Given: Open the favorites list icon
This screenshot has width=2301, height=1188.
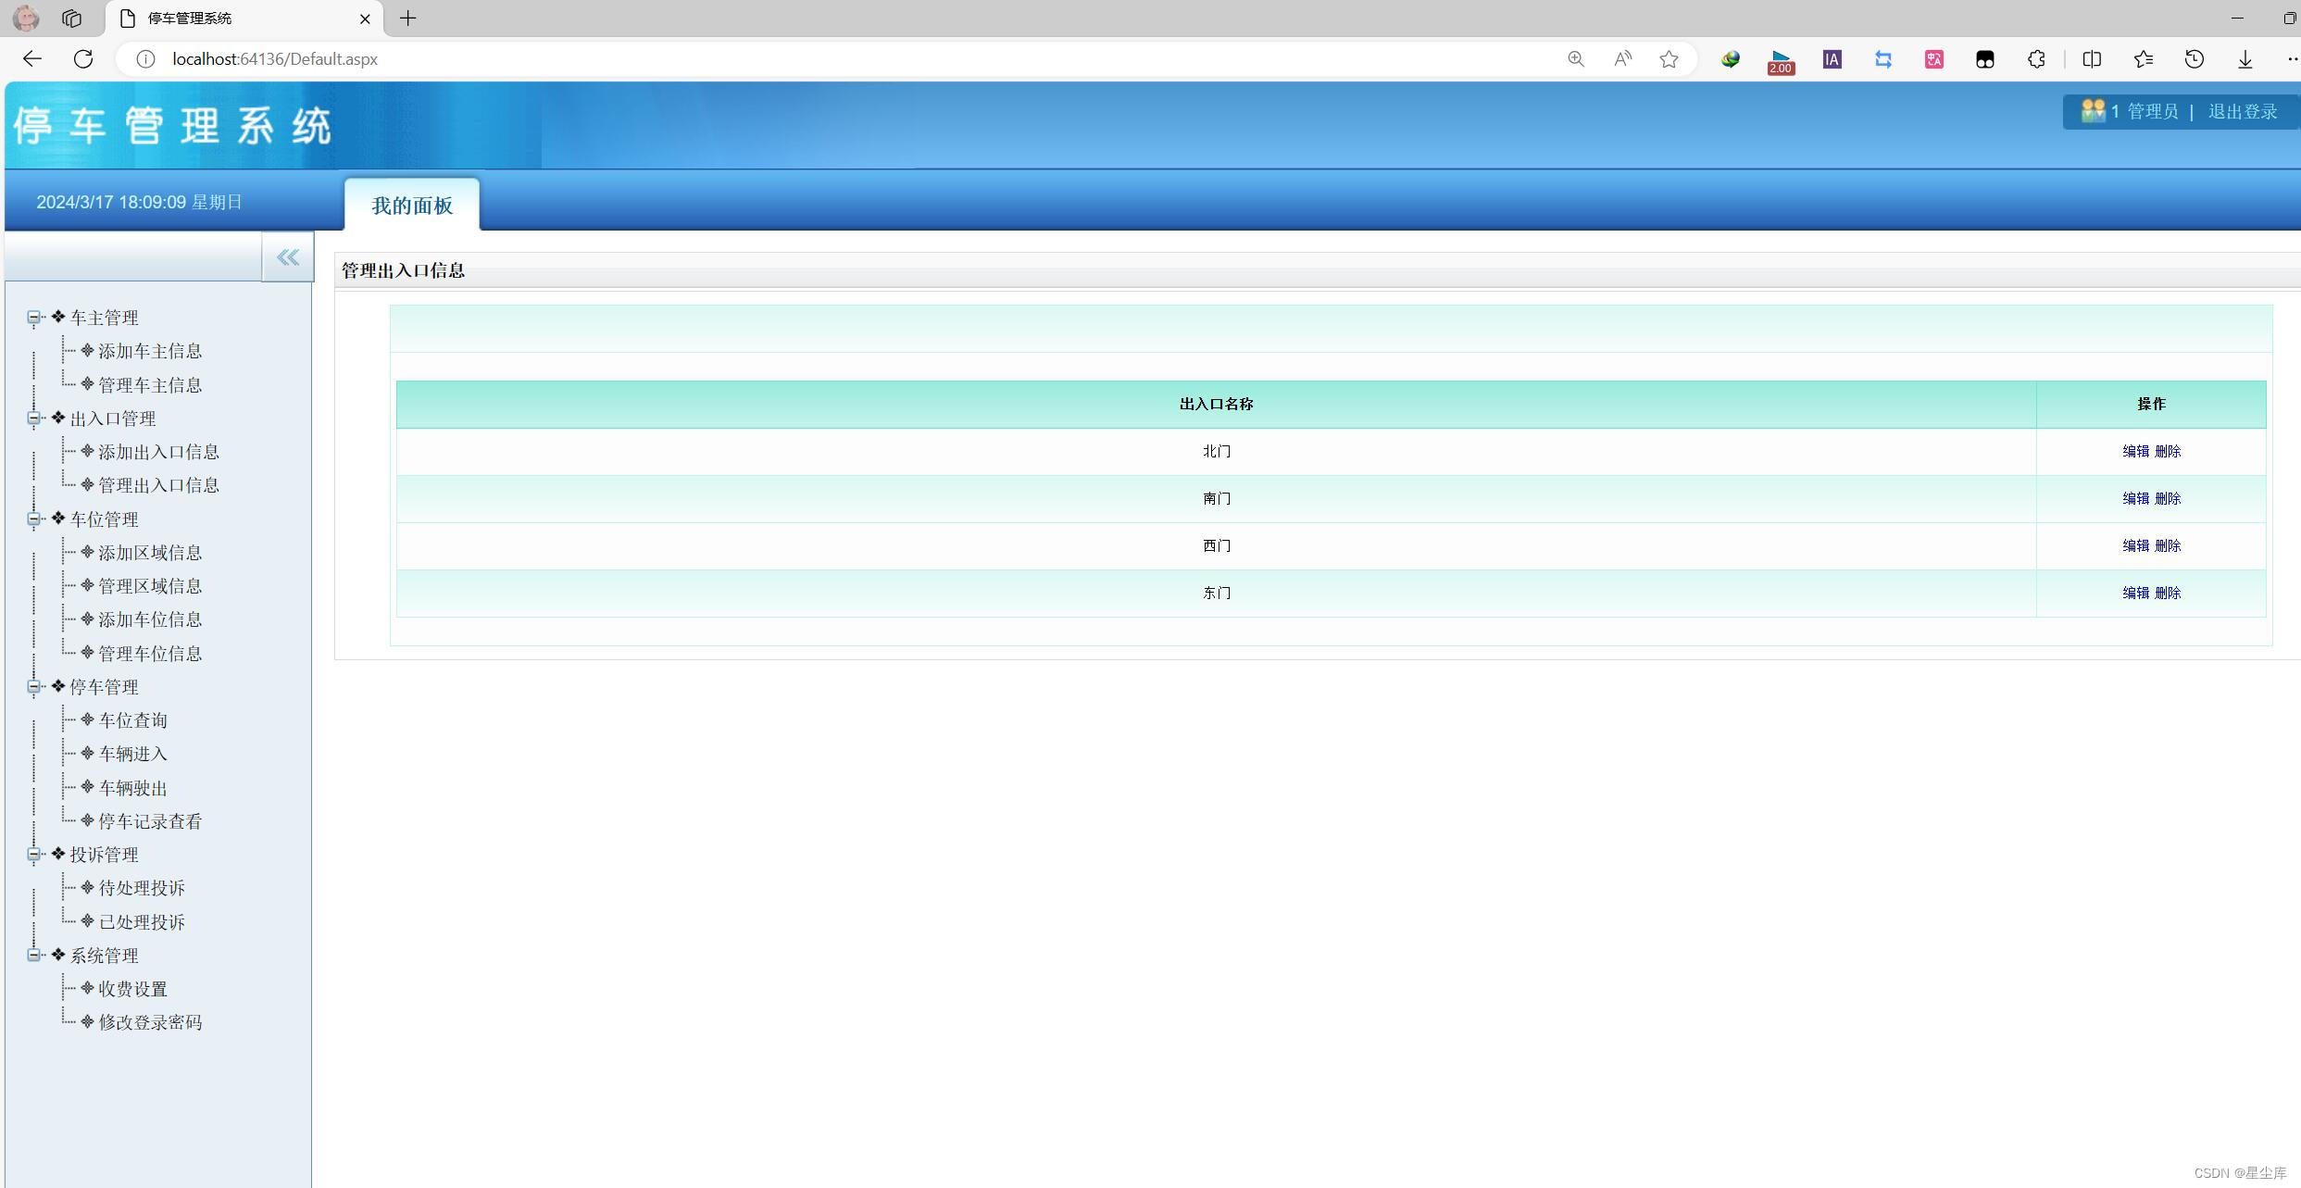Looking at the screenshot, I should click(x=2143, y=59).
